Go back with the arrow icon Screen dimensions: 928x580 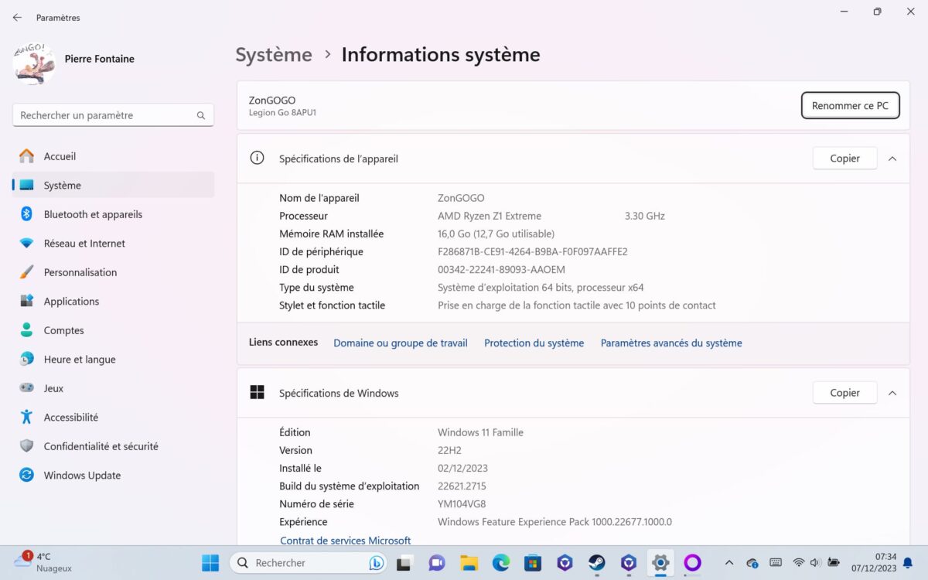[x=17, y=17]
